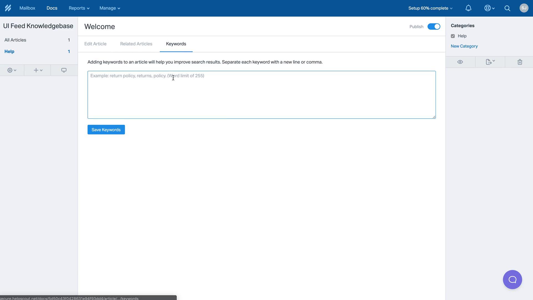Click the notifications bell icon
Viewport: 533px width, 300px height.
(x=469, y=8)
